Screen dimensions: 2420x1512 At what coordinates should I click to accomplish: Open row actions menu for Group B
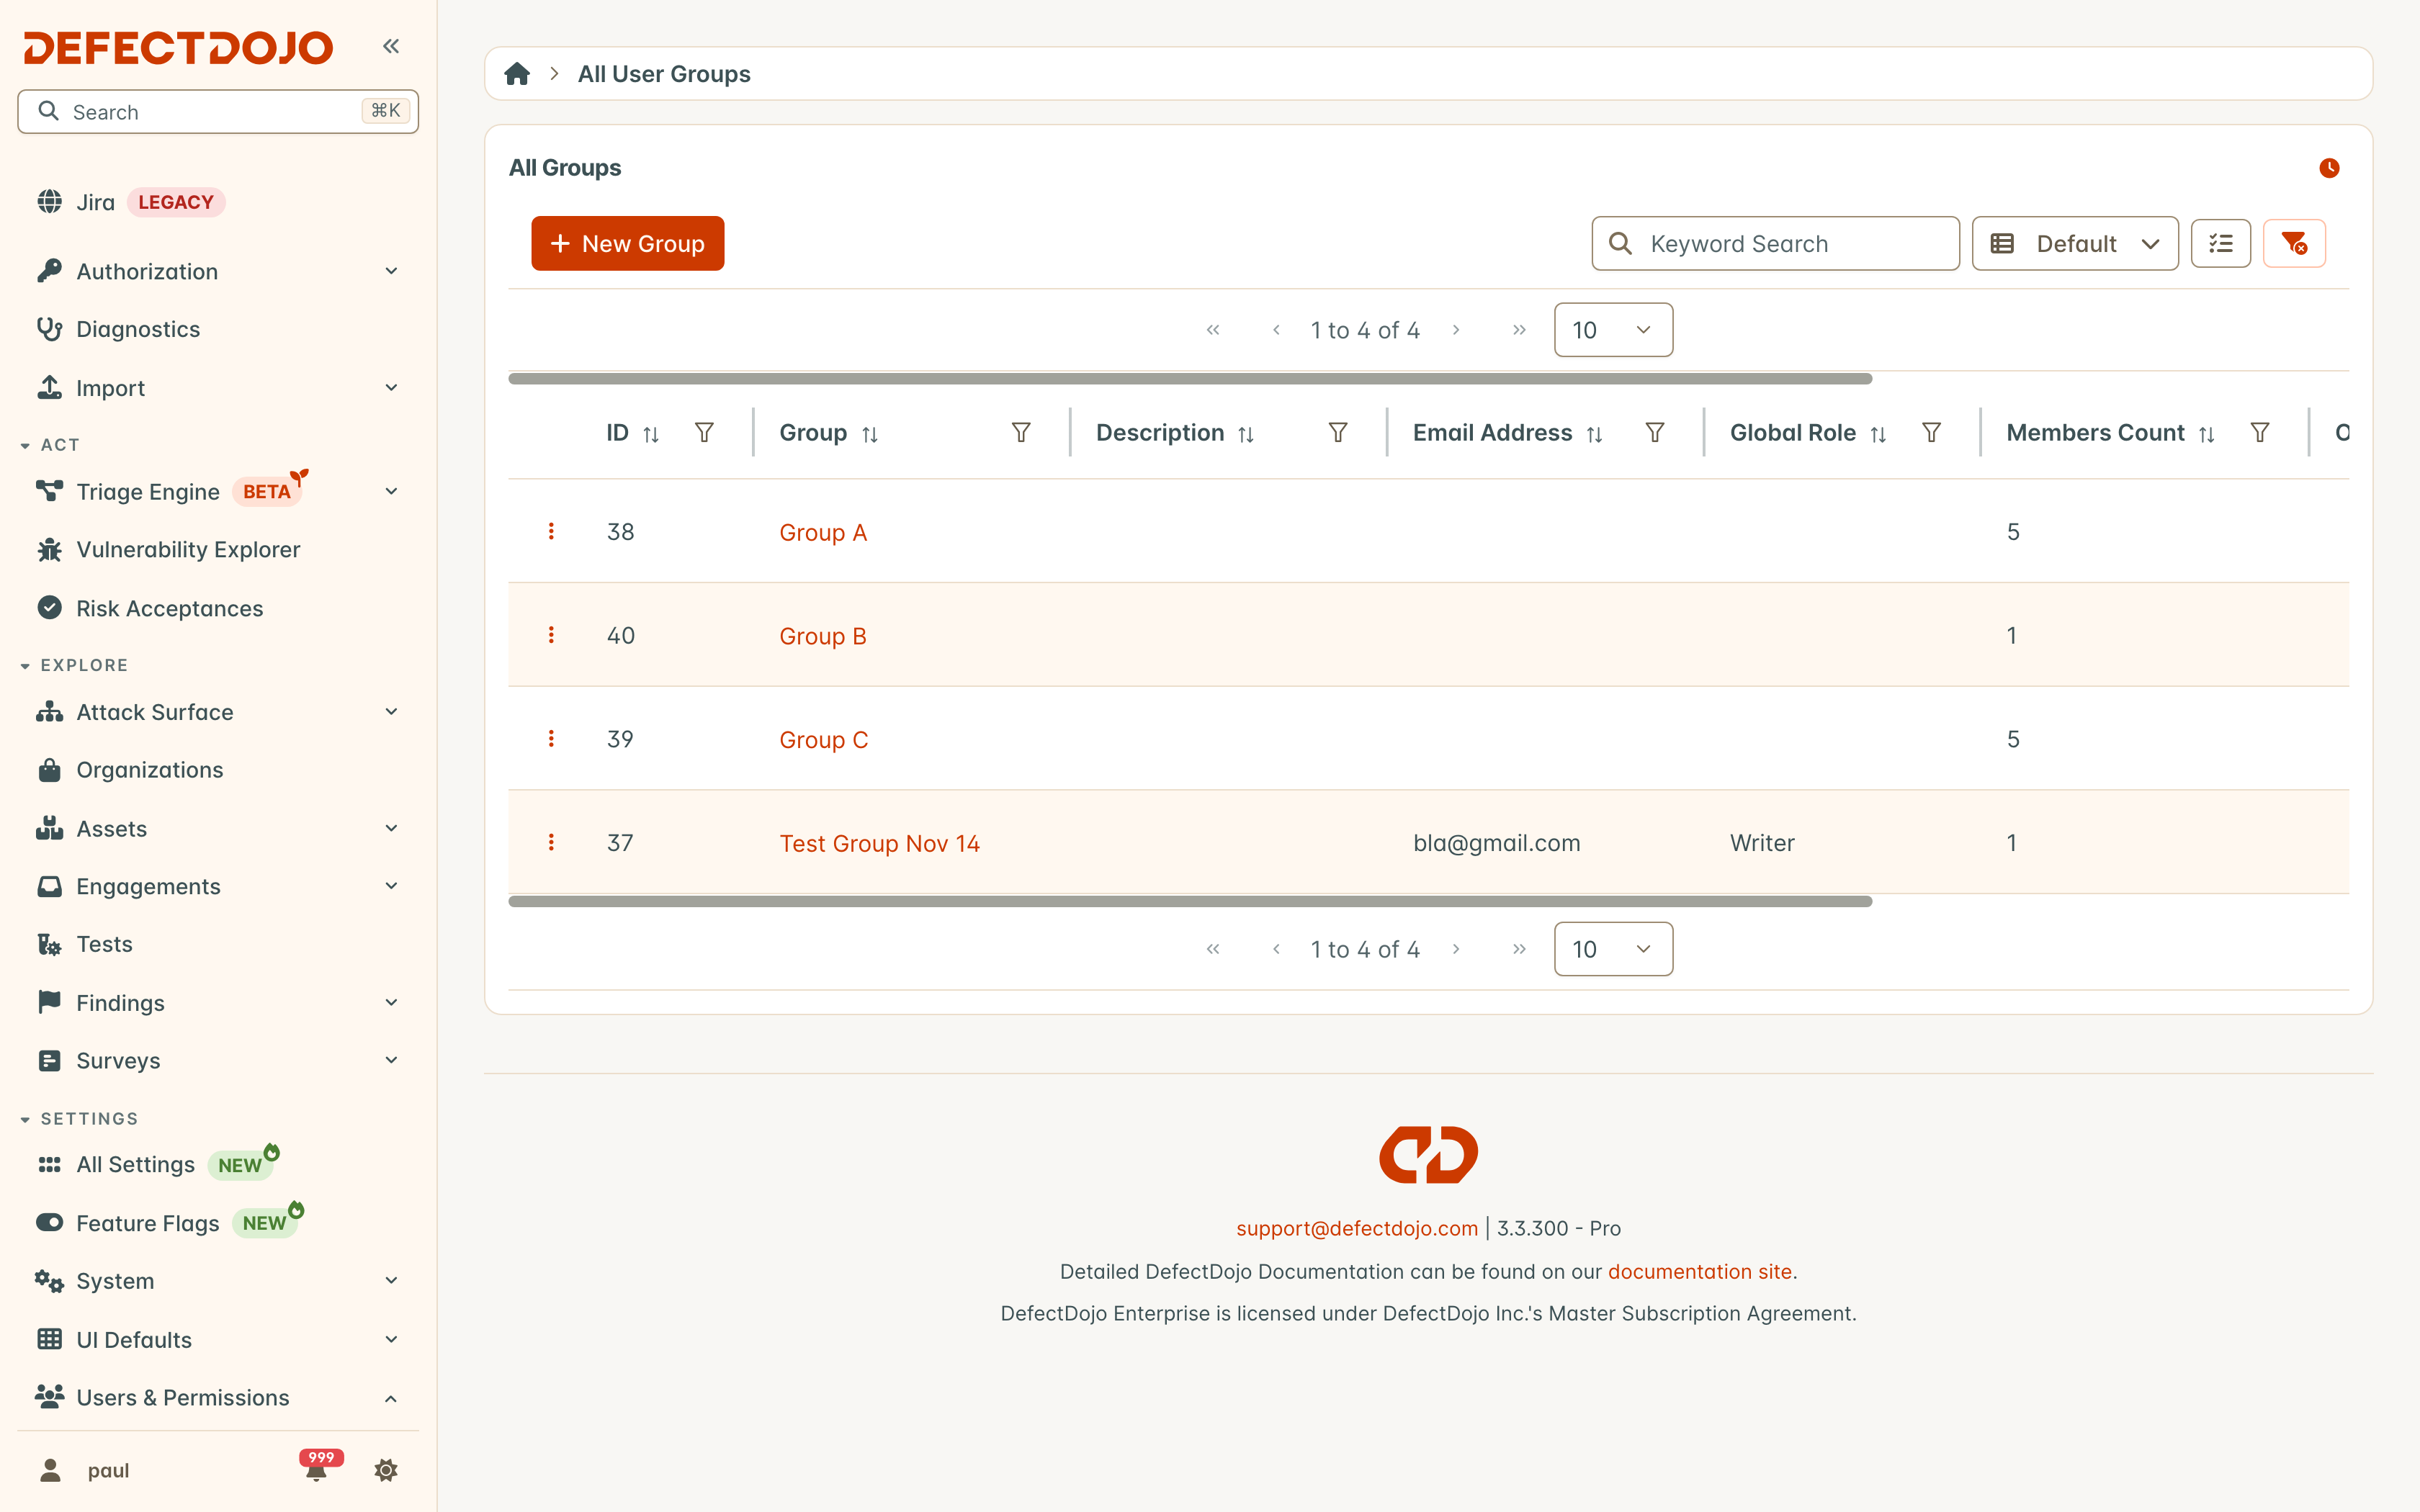click(x=551, y=635)
